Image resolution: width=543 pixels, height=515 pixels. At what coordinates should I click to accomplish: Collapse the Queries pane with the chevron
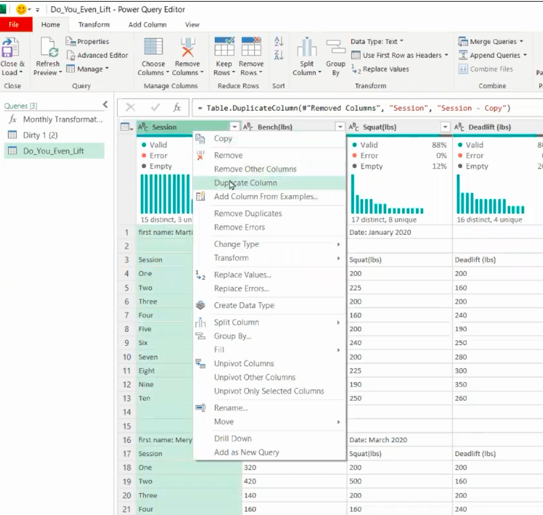(105, 105)
